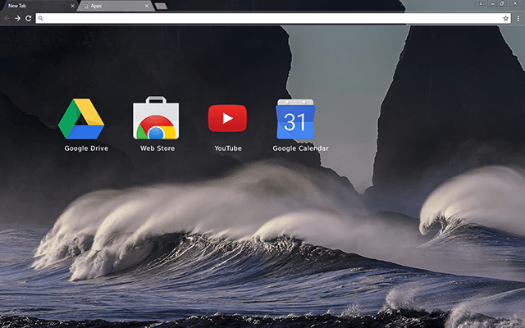This screenshot has width=525, height=328.
Task: Open a new tab with the tab-strip button
Action: point(161,6)
